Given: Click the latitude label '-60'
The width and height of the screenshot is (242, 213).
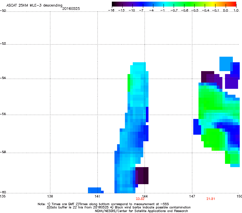Looking at the screenshot, I should [x=3, y=192].
